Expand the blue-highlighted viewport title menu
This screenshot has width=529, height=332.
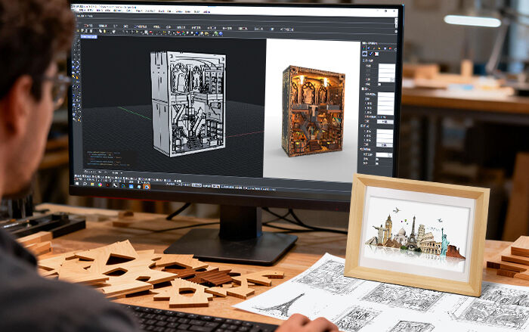pos(88,36)
